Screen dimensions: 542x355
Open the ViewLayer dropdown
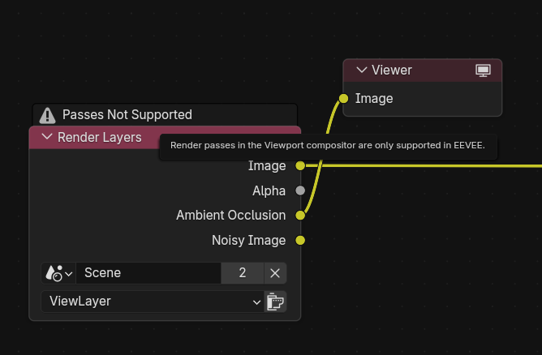(x=153, y=302)
